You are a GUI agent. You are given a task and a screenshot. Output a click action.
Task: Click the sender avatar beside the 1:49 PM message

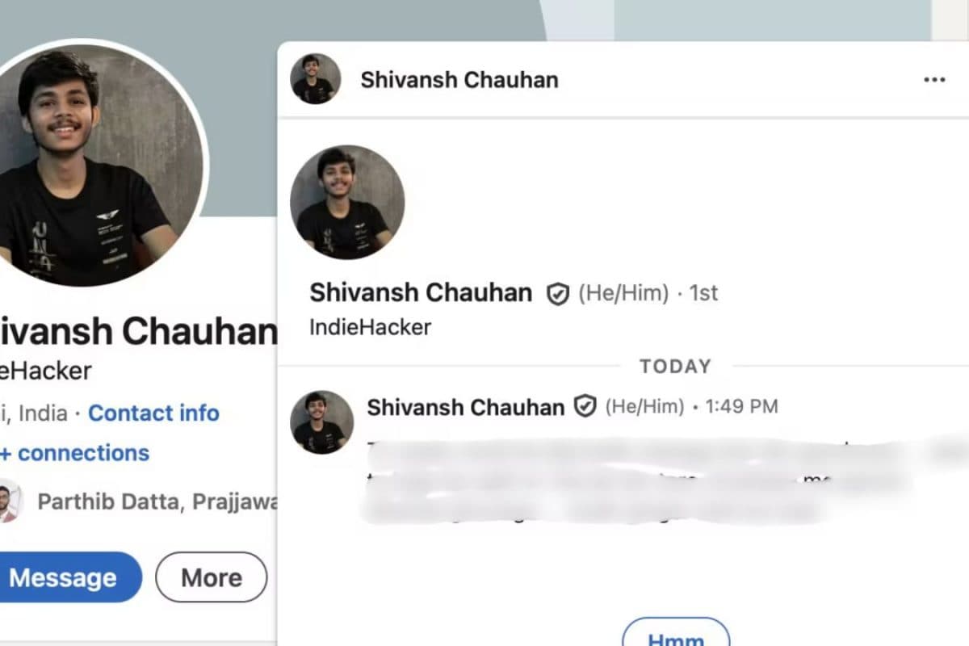321,422
